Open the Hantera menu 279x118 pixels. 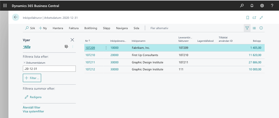[58, 28]
